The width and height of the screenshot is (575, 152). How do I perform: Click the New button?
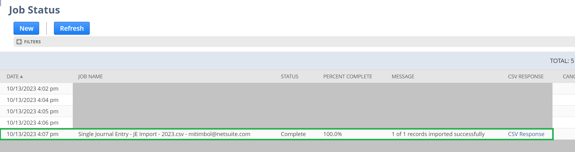[26, 28]
